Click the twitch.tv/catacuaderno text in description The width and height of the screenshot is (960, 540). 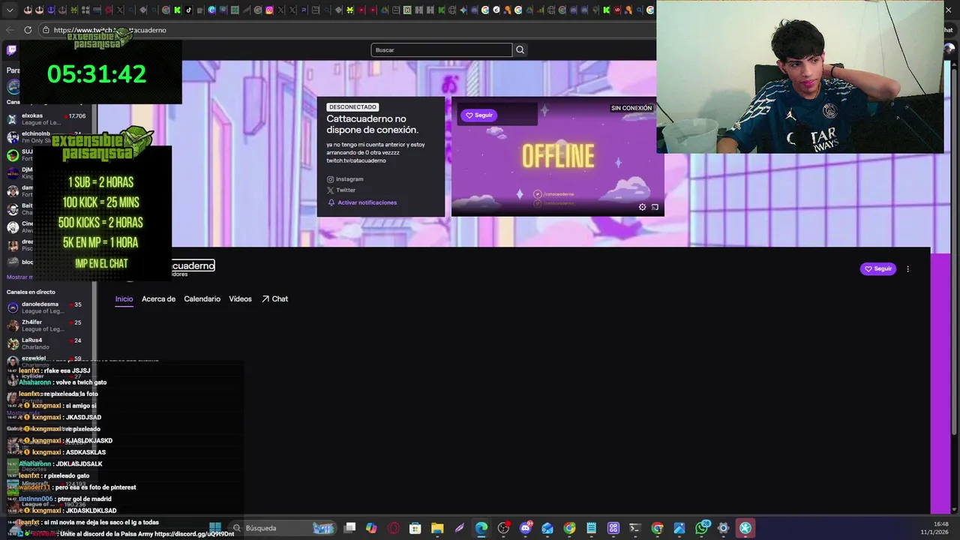tap(356, 160)
